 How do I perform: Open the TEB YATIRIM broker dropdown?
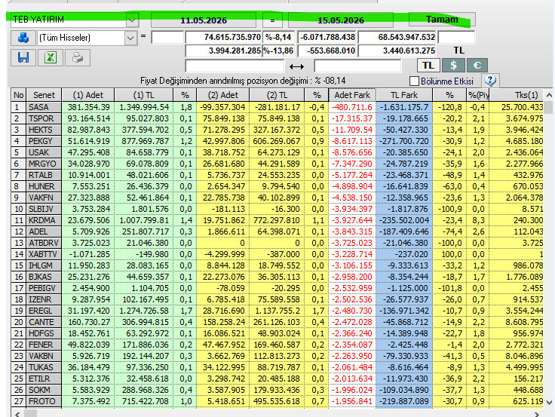132,20
